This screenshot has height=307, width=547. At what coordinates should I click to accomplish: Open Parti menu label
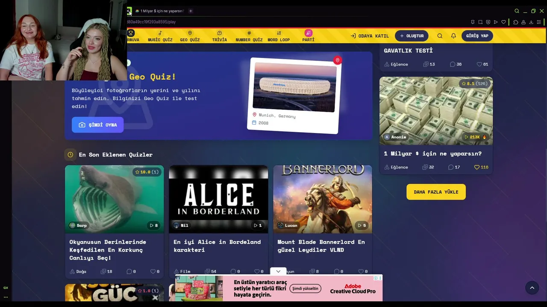pos(309,40)
